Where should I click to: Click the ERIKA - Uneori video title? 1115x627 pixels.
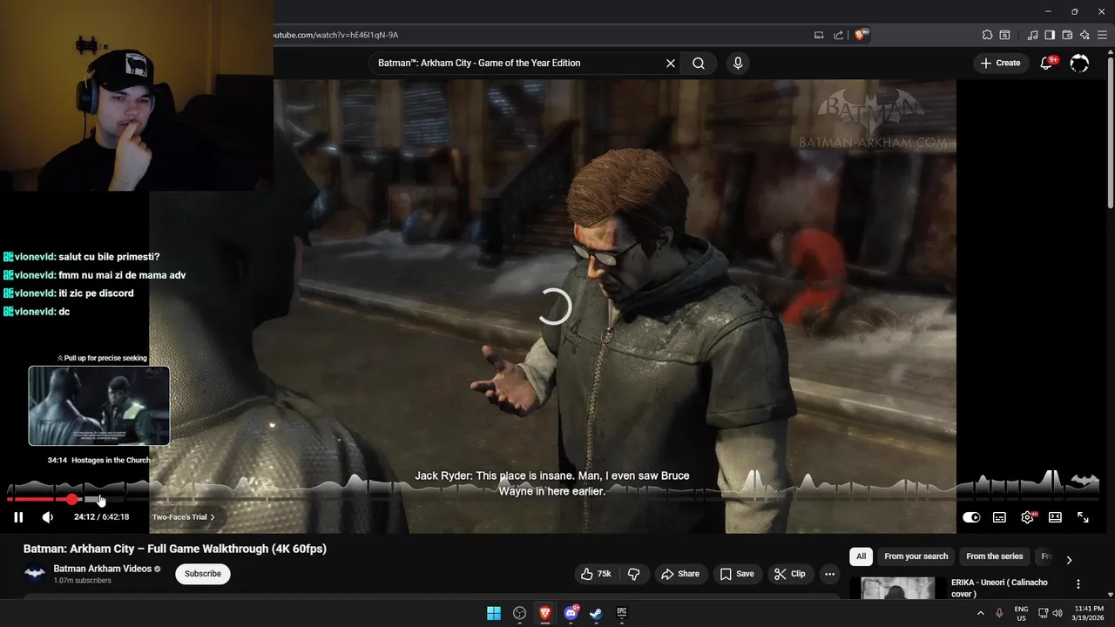[999, 588]
